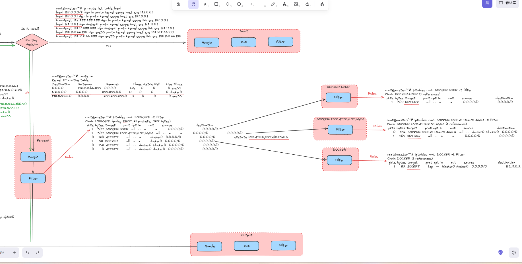Select the Ellipse tool
This screenshot has height=264, width=522.
[239, 4]
